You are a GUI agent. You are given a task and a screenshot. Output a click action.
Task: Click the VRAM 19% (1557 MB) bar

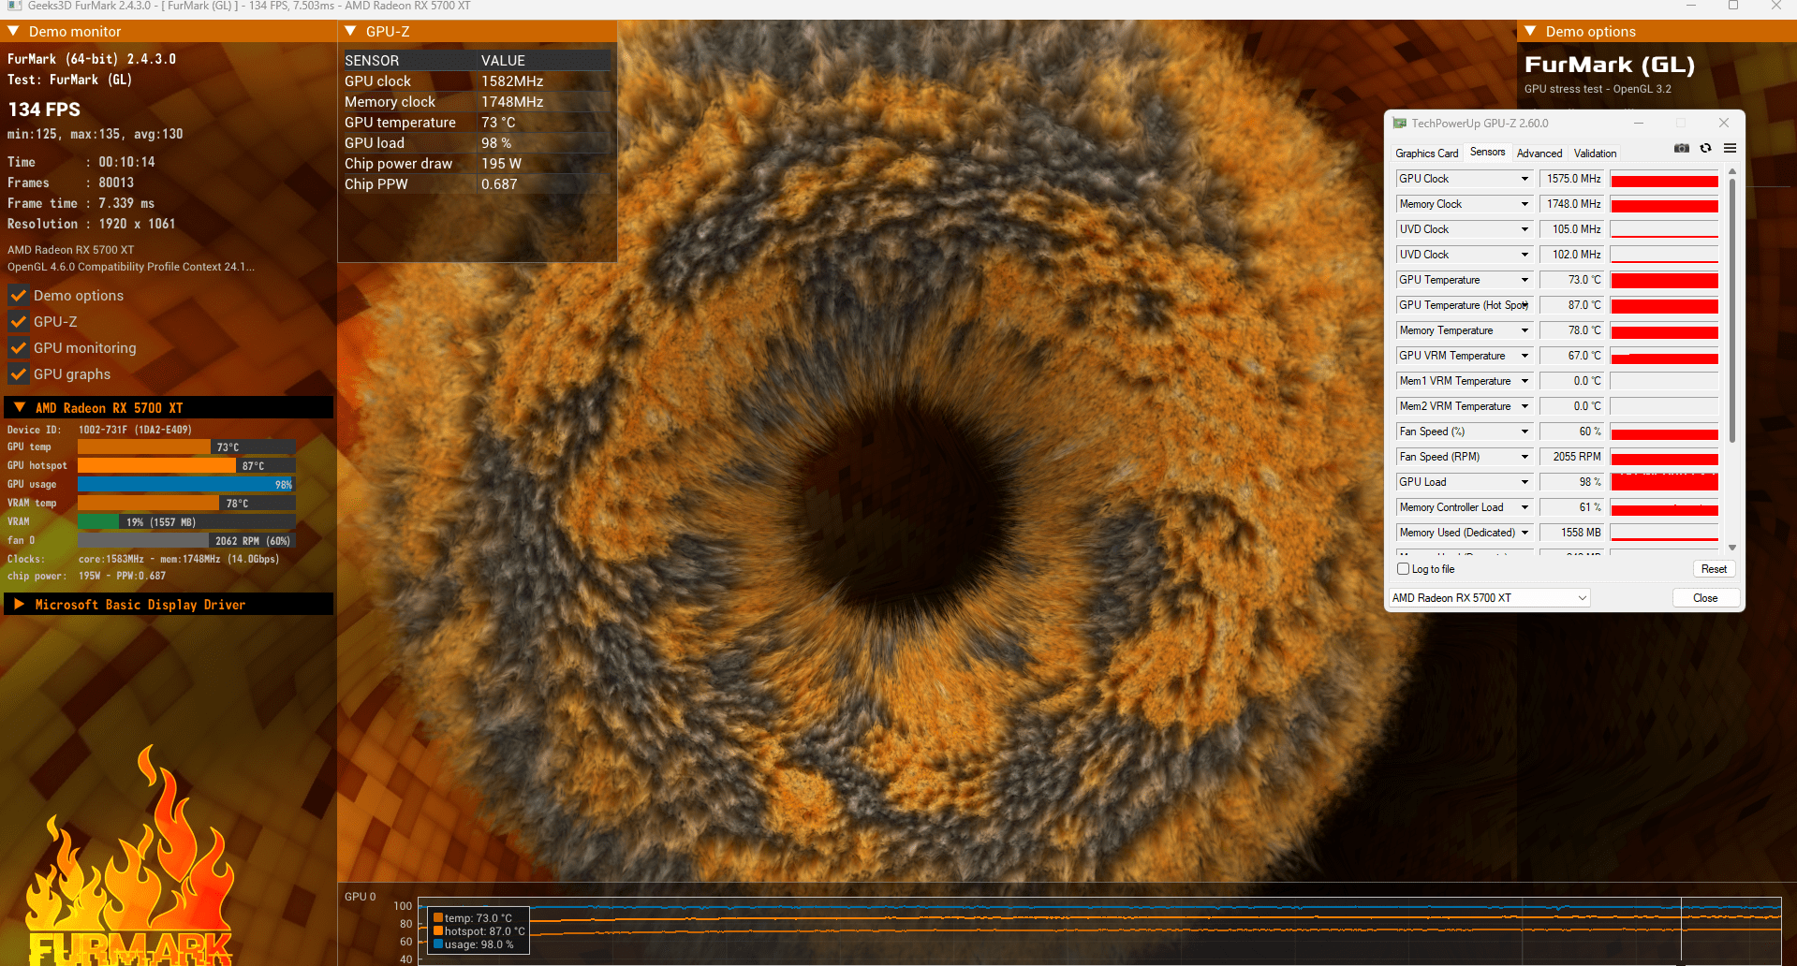pyautogui.click(x=186, y=522)
